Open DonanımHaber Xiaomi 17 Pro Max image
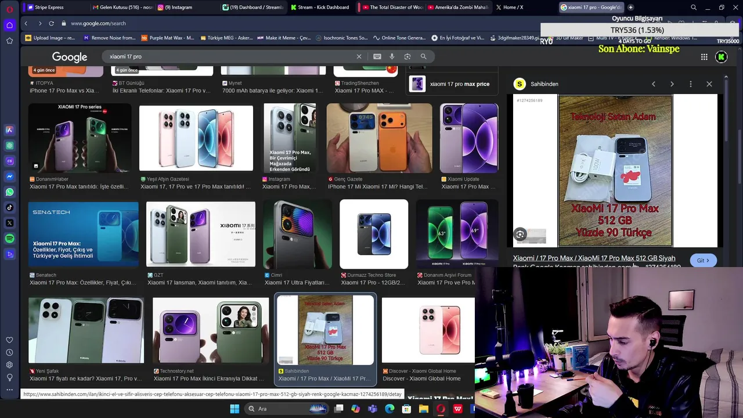The image size is (743, 418). 80,138
